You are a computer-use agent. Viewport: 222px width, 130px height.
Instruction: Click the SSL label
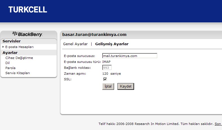pos(68,79)
